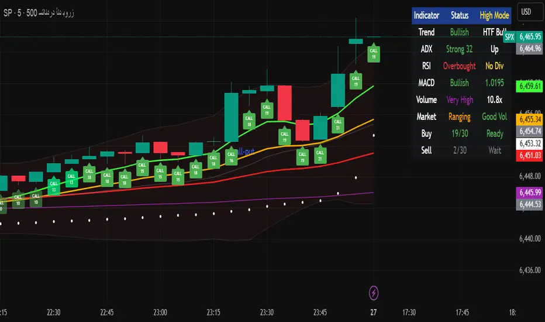Click the date label 27 on the time axis

coord(373,312)
